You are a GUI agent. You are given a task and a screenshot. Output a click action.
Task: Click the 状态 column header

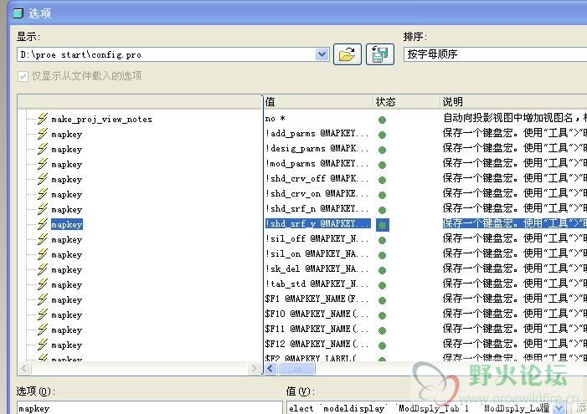tap(407, 102)
